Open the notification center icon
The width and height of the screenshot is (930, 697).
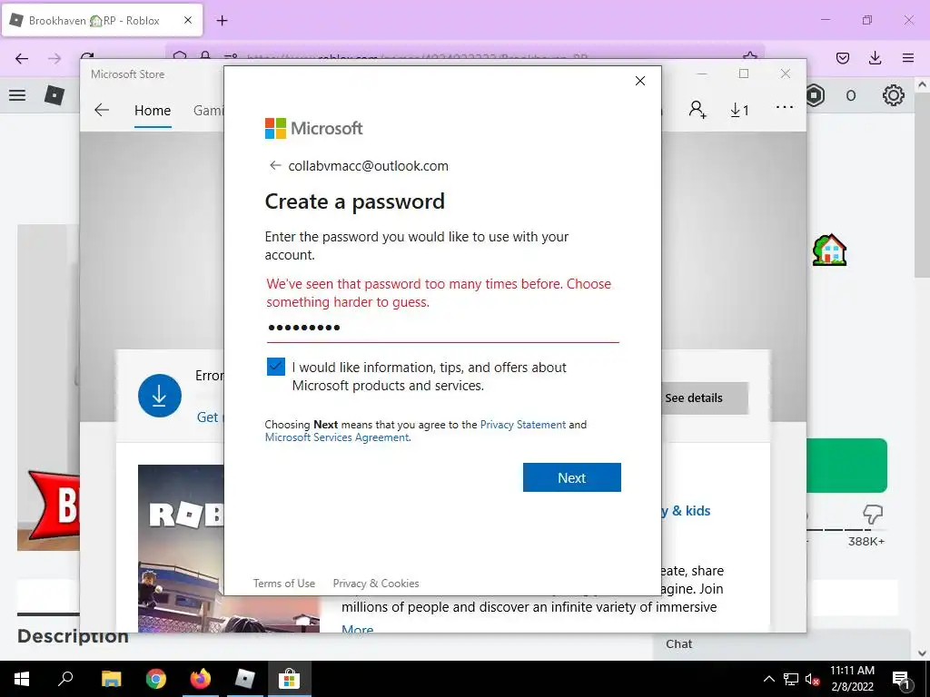(901, 679)
